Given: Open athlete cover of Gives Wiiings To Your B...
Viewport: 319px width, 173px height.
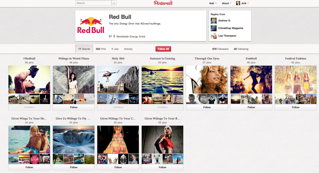Looking at the screenshot, I should coord(162,139).
